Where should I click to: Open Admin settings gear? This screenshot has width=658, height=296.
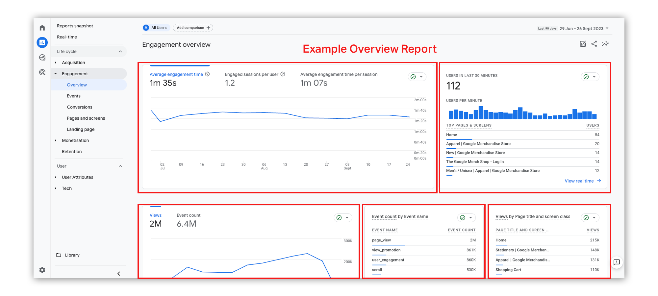click(x=42, y=270)
